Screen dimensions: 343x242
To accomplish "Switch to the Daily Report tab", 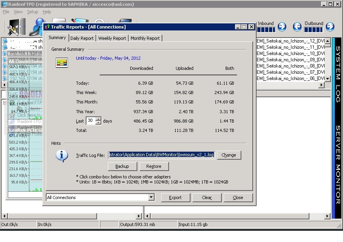I will 82,38.
